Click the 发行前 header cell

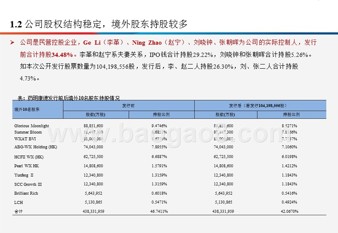pyautogui.click(x=128, y=105)
